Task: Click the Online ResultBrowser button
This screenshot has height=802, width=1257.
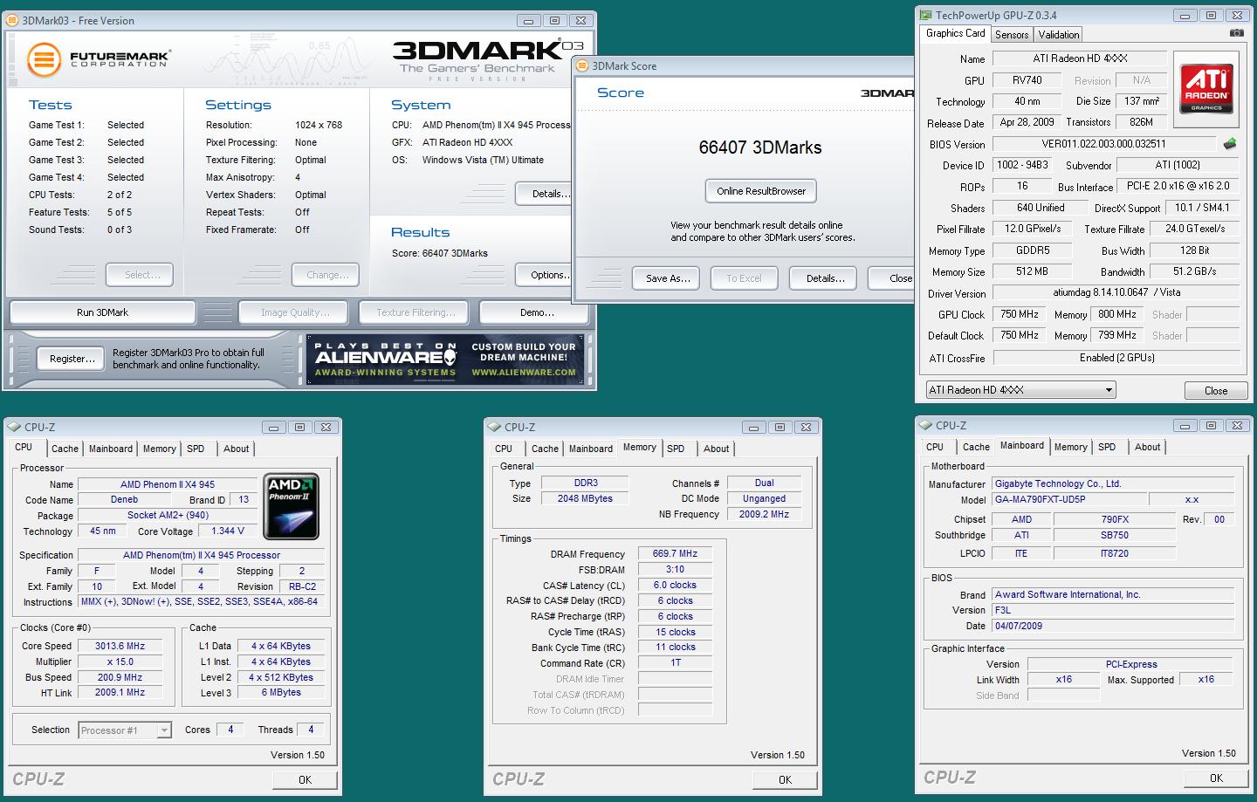Action: [x=761, y=191]
